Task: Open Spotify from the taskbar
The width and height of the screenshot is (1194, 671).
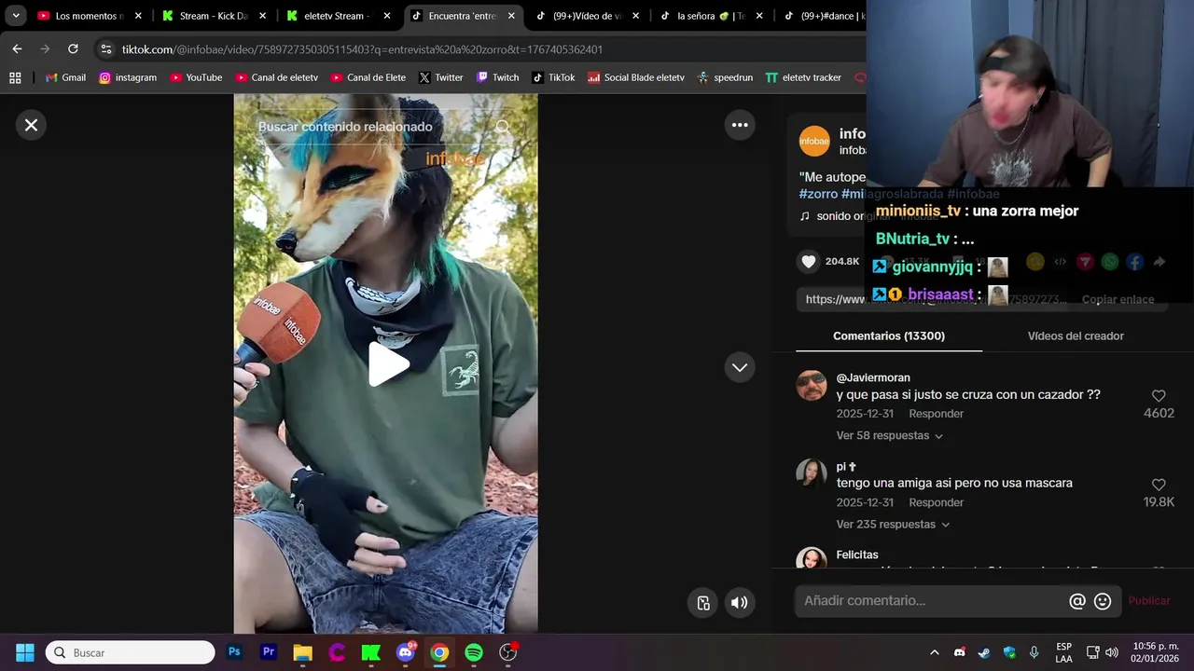Action: (x=474, y=652)
